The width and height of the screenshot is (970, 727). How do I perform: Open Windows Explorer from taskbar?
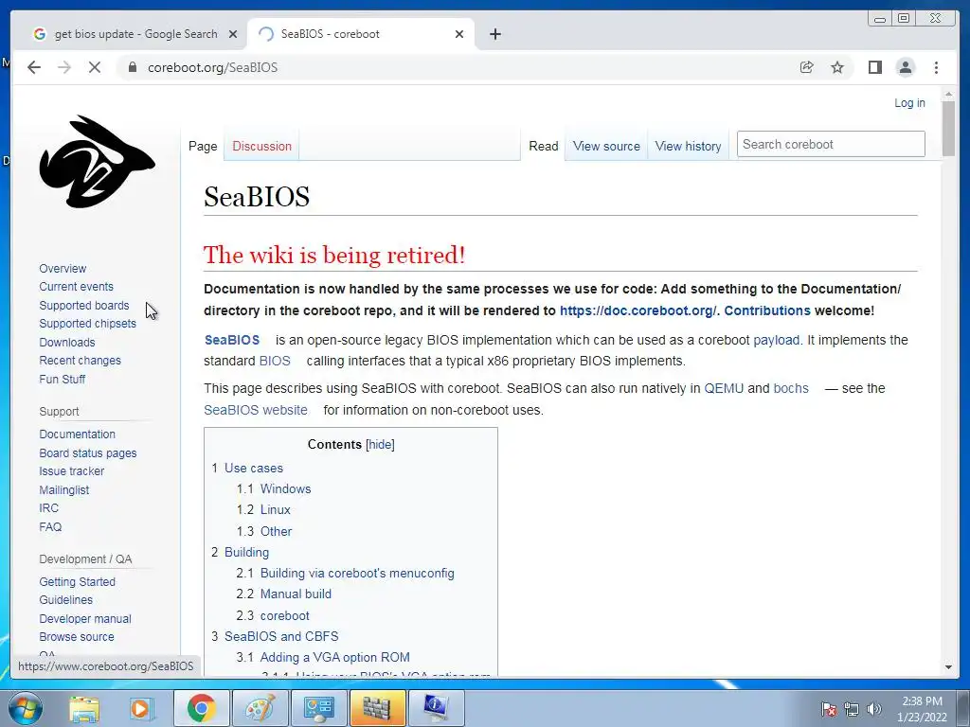point(84,708)
